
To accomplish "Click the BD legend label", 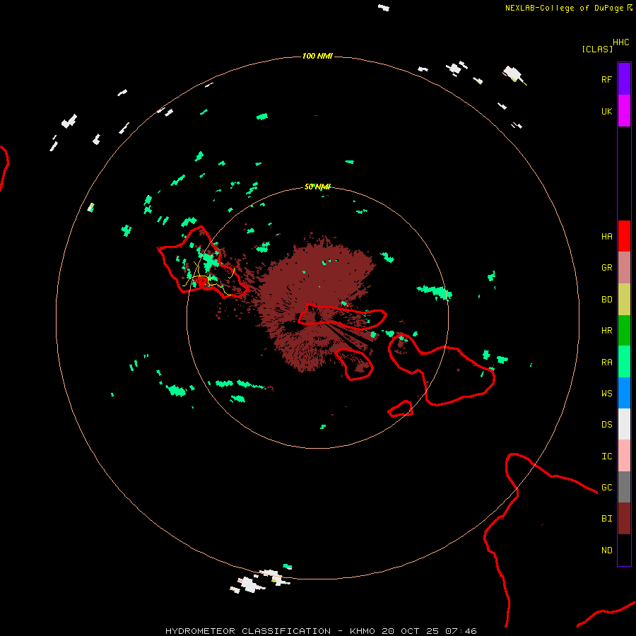I will 606,300.
